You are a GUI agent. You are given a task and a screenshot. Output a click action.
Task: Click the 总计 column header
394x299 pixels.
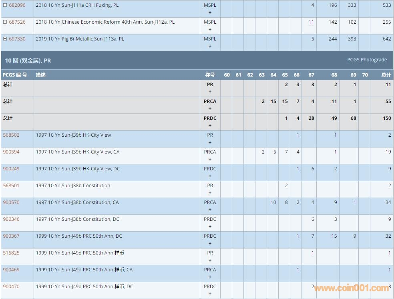(386, 75)
